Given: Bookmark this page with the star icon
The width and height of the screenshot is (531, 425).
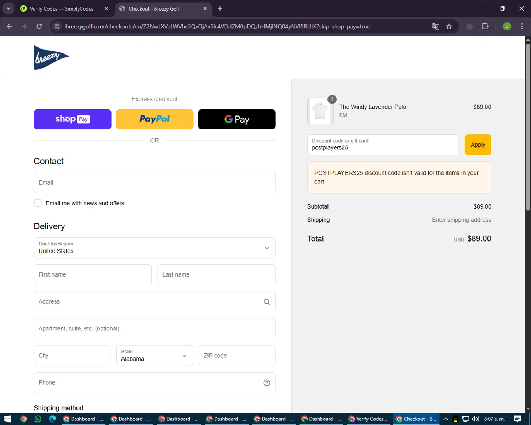Looking at the screenshot, I should pos(449,26).
